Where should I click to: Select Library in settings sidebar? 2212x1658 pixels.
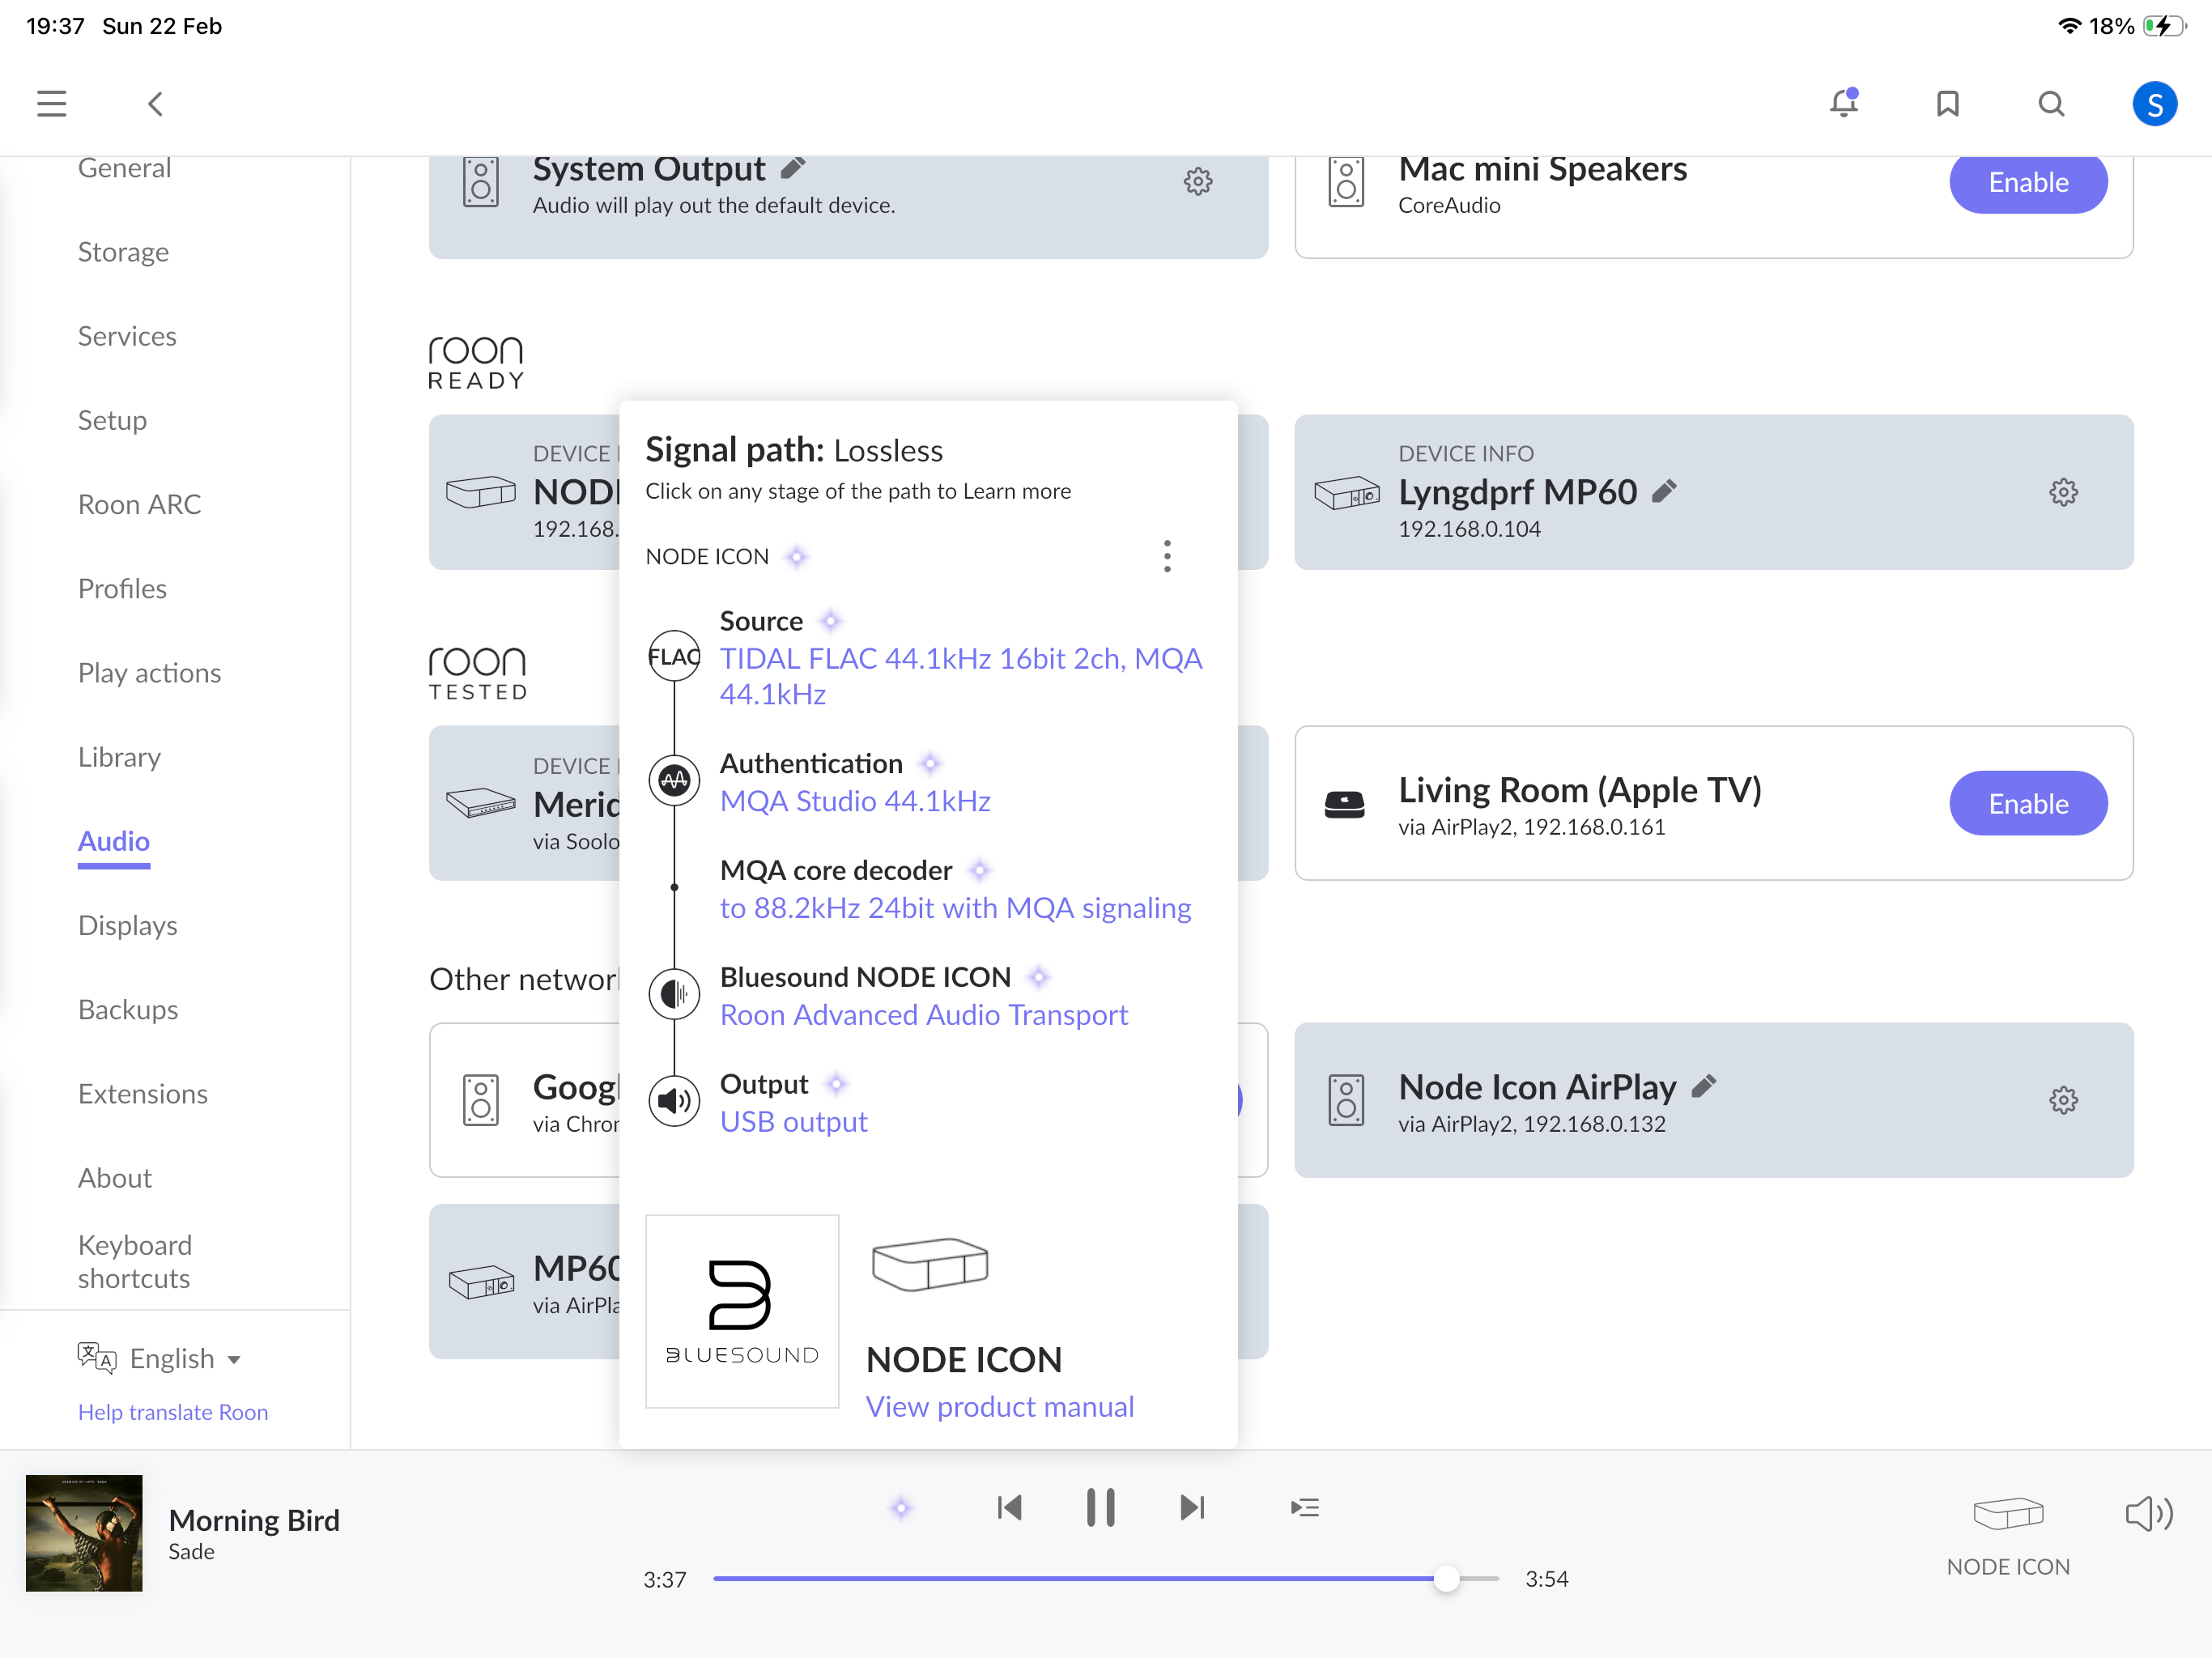tap(119, 757)
